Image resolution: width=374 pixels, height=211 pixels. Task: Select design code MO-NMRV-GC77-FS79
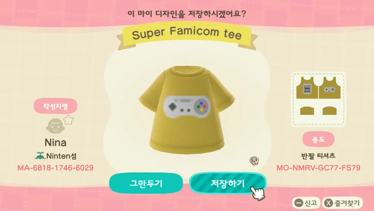click(318, 168)
